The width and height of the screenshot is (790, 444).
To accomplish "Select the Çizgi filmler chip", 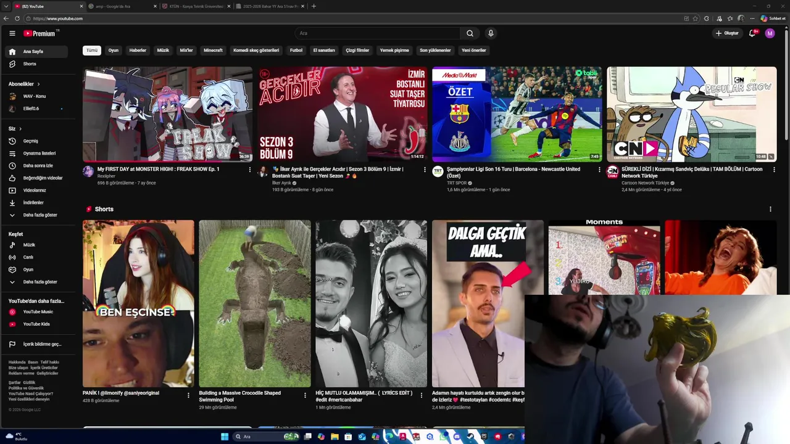I will [357, 51].
